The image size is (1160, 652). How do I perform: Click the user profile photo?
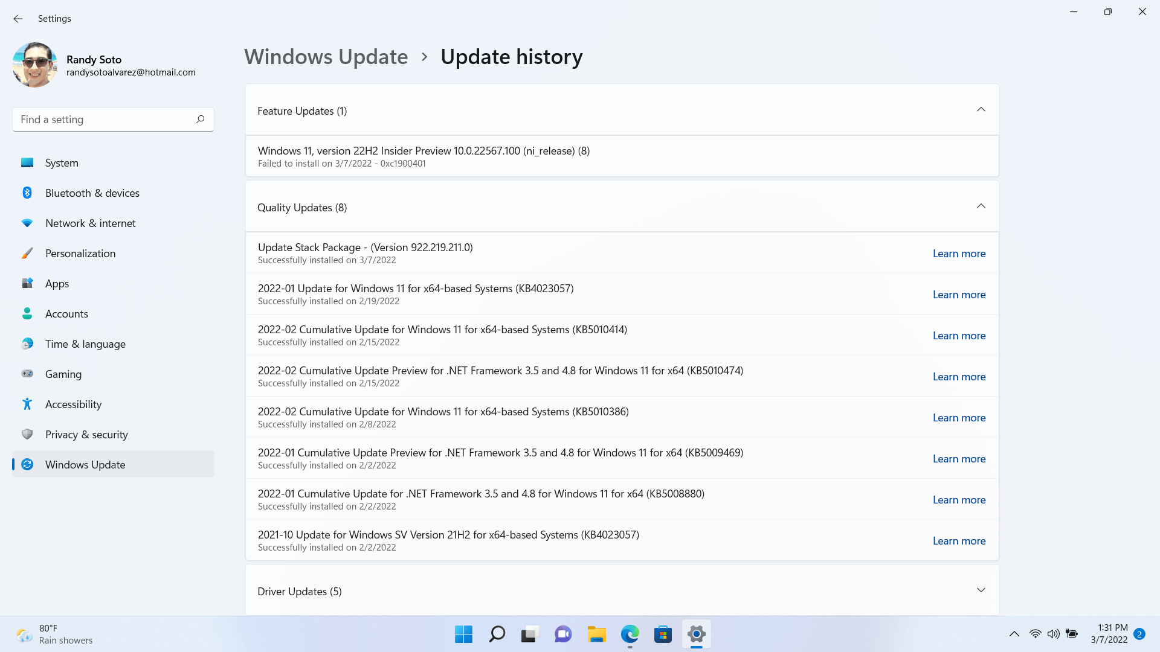click(x=35, y=65)
